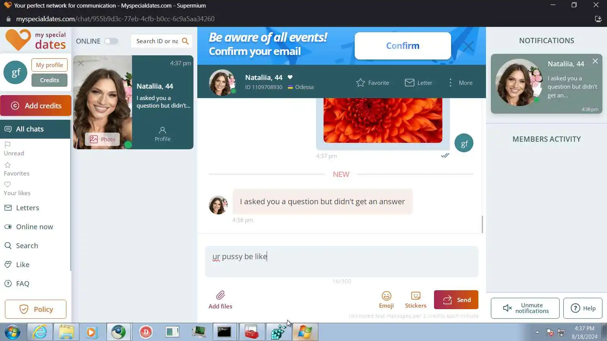The image size is (607, 341).
Task: Open the Emoji picker
Action: pyautogui.click(x=386, y=300)
